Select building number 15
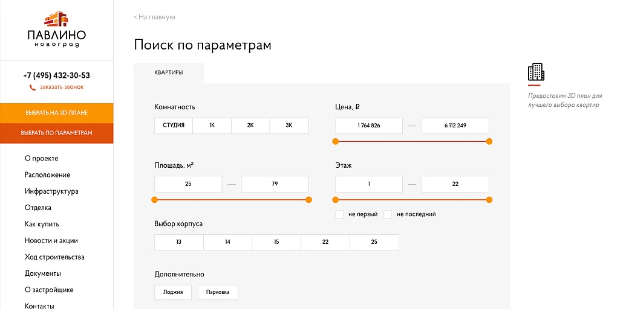The image size is (629, 309). 276,242
